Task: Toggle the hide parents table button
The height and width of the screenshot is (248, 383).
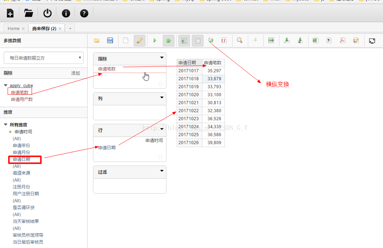Action: 184,41
